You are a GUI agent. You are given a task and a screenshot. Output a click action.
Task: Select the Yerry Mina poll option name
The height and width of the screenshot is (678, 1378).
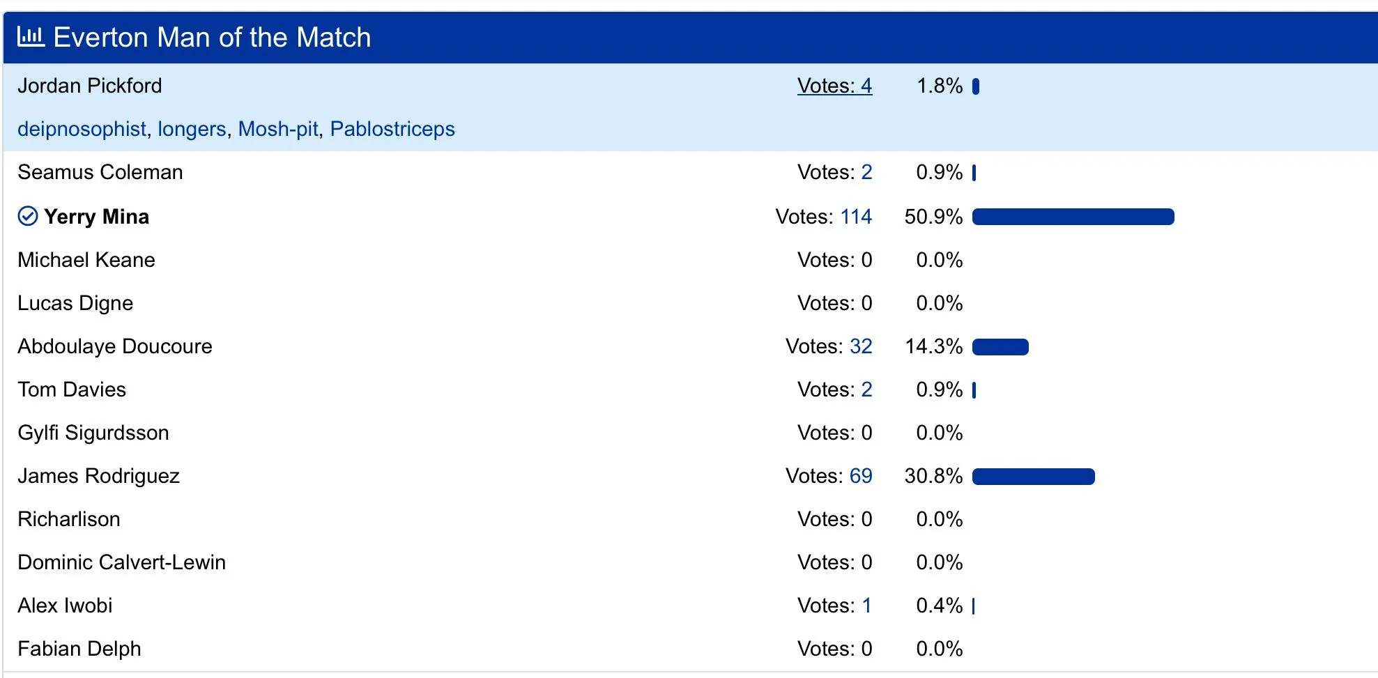(x=96, y=217)
